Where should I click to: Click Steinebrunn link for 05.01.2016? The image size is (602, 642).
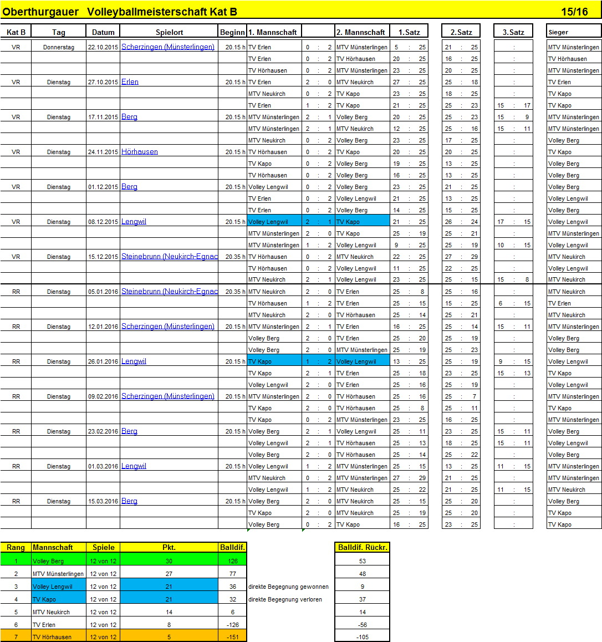coord(169,292)
